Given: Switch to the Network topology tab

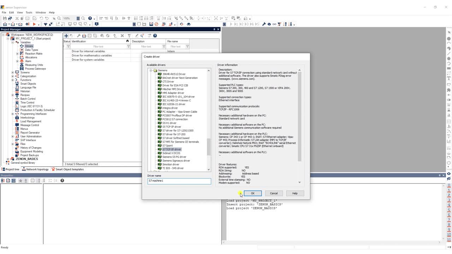Looking at the screenshot, I should pos(35,169).
